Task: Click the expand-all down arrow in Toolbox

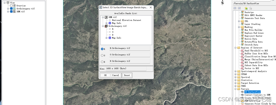Action: click(x=239, y=8)
